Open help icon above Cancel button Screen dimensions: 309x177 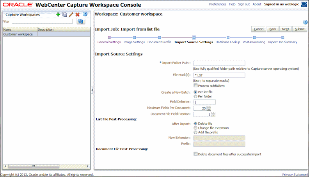[305, 22]
